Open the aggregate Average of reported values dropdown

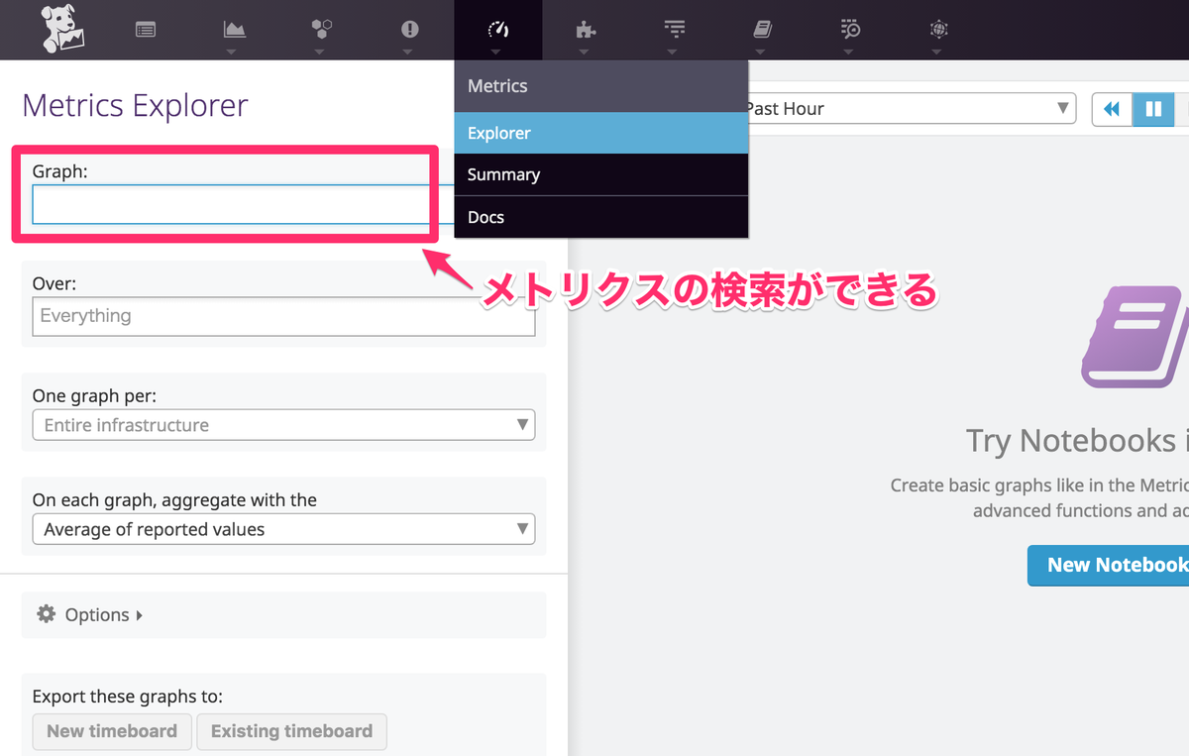pyautogui.click(x=283, y=529)
